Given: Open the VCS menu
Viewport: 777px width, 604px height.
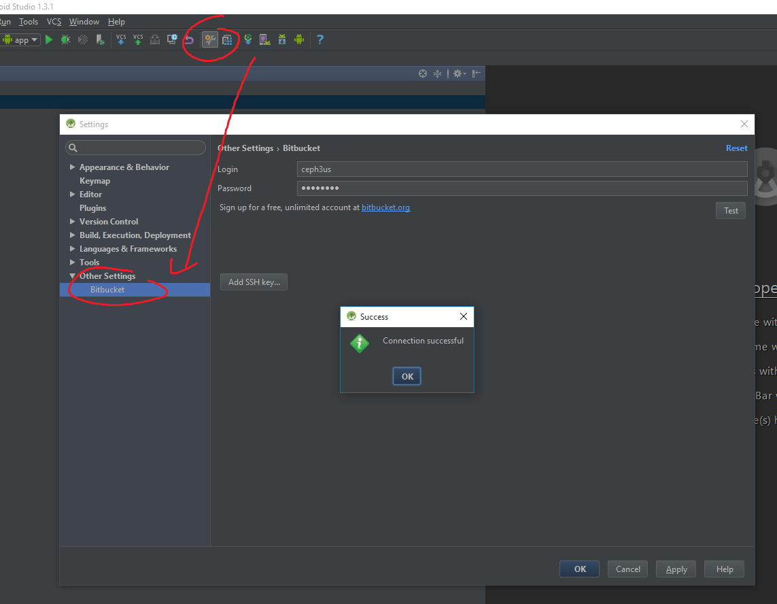Looking at the screenshot, I should click(x=53, y=21).
